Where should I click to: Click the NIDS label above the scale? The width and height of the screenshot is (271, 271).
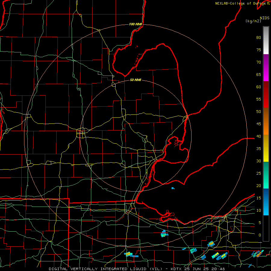264,18
